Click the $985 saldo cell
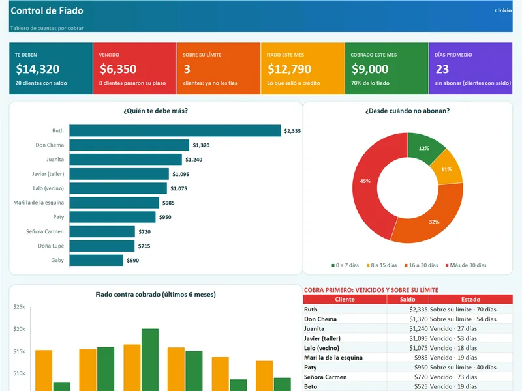Screen dimensions: 522x391 pos(407,357)
